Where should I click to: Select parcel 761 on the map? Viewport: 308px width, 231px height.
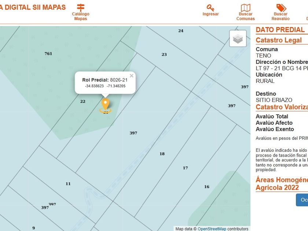48,54
